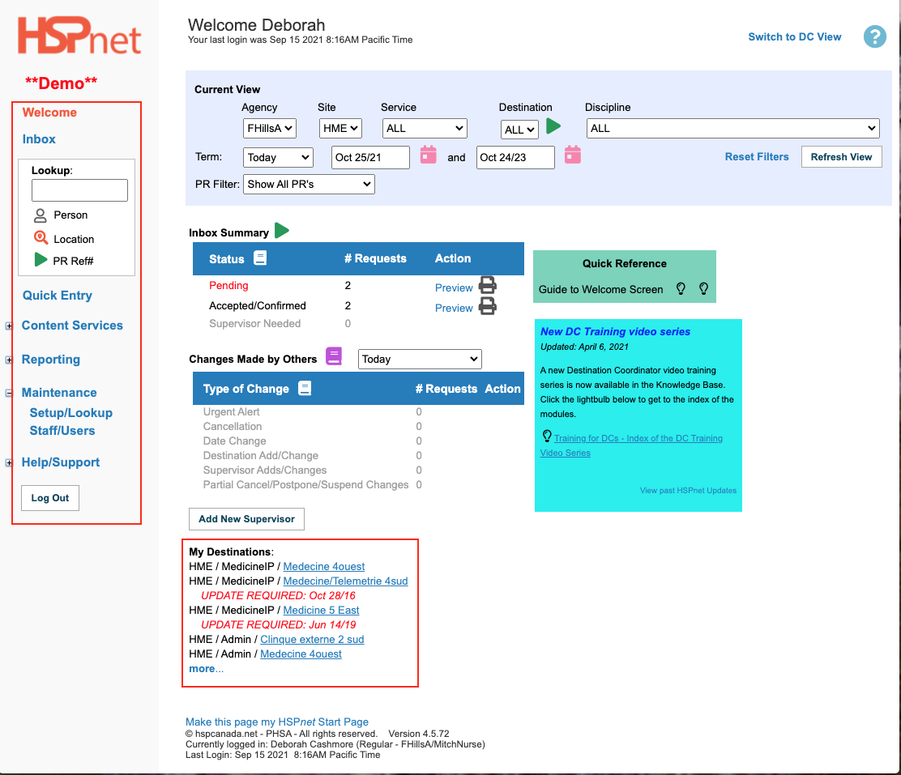Open Medecine/Telemetrie 4sud destination link
Viewport: 901px width, 775px height.
pyautogui.click(x=345, y=581)
